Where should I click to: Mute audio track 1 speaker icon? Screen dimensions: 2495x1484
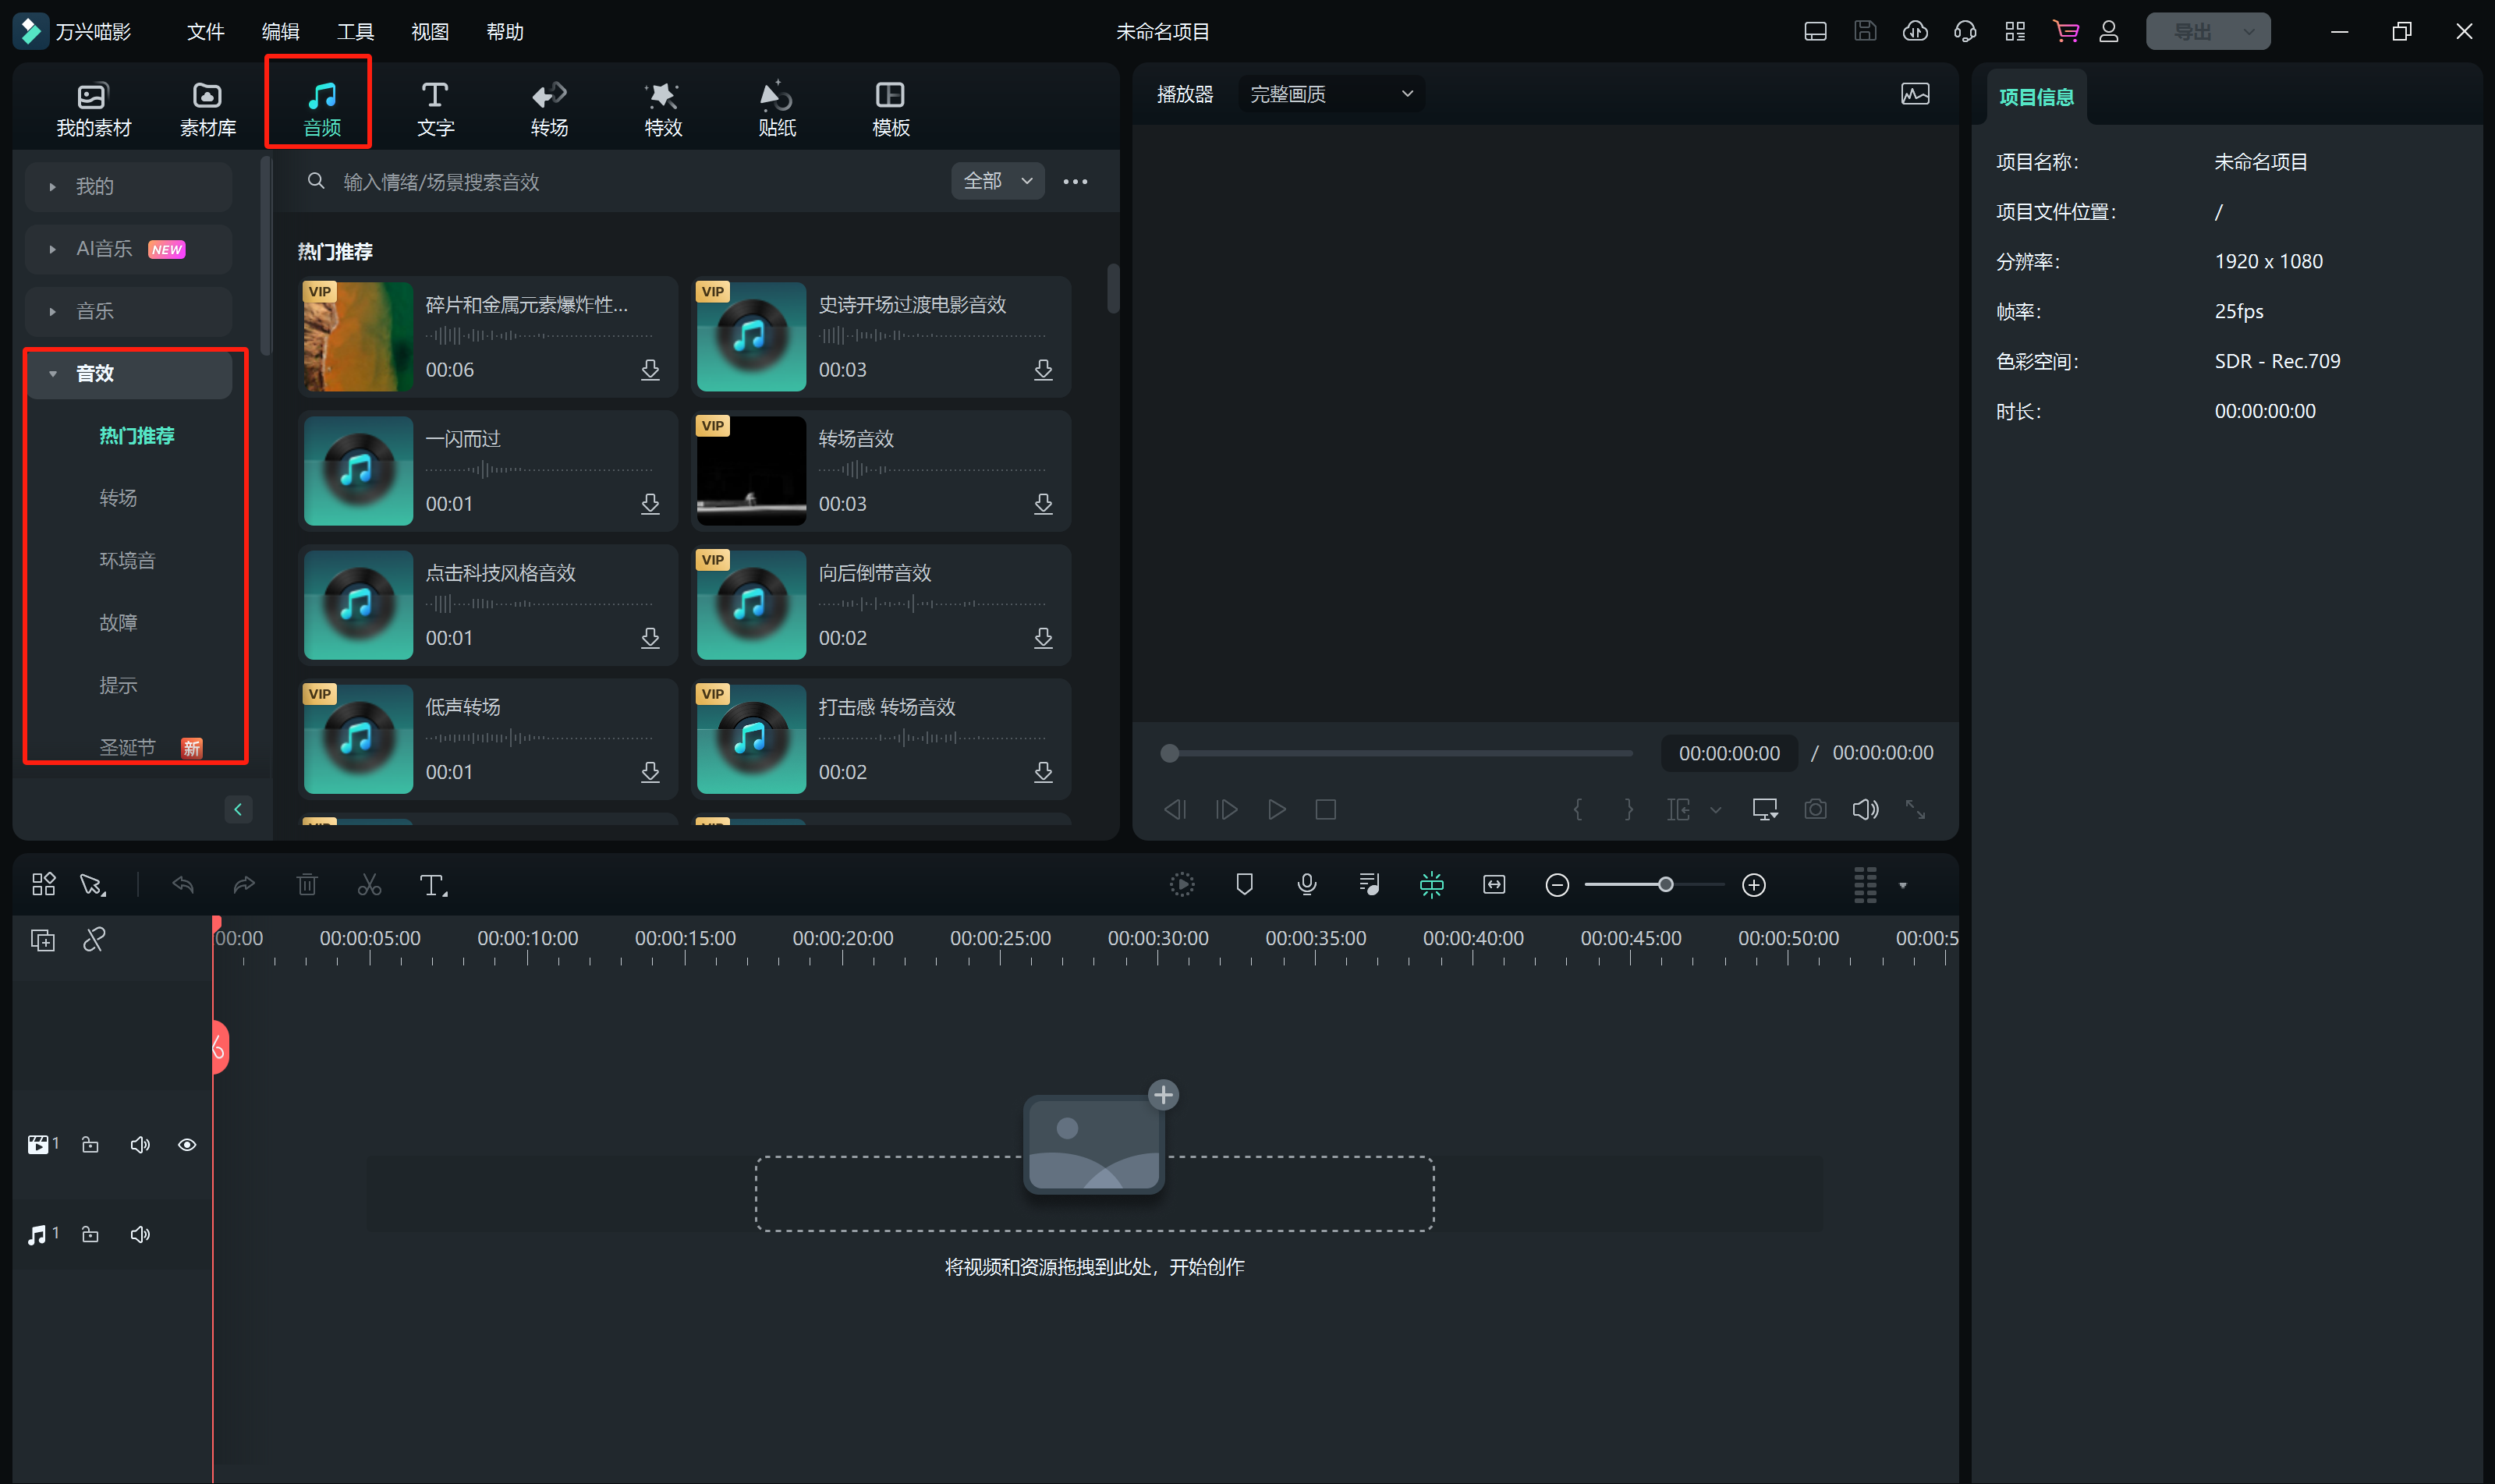pos(140,1235)
